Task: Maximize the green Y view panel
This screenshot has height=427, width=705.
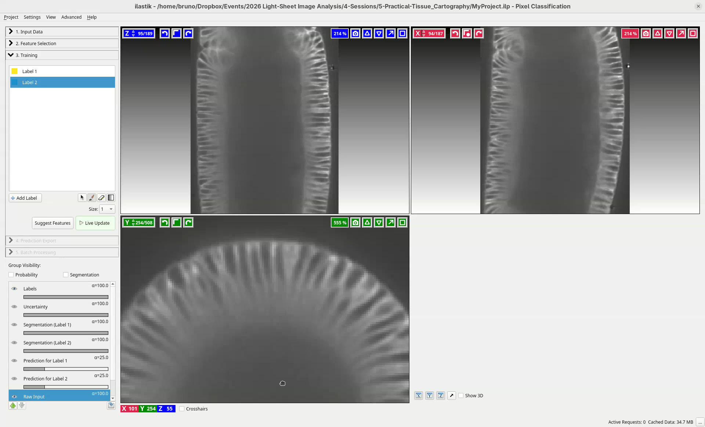Action: click(x=402, y=222)
